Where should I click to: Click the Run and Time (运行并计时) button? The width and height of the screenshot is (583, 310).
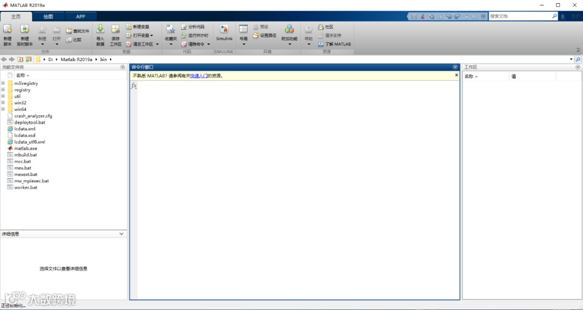(x=195, y=35)
